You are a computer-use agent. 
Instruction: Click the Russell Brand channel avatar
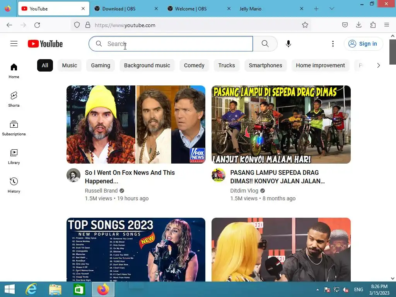click(73, 175)
